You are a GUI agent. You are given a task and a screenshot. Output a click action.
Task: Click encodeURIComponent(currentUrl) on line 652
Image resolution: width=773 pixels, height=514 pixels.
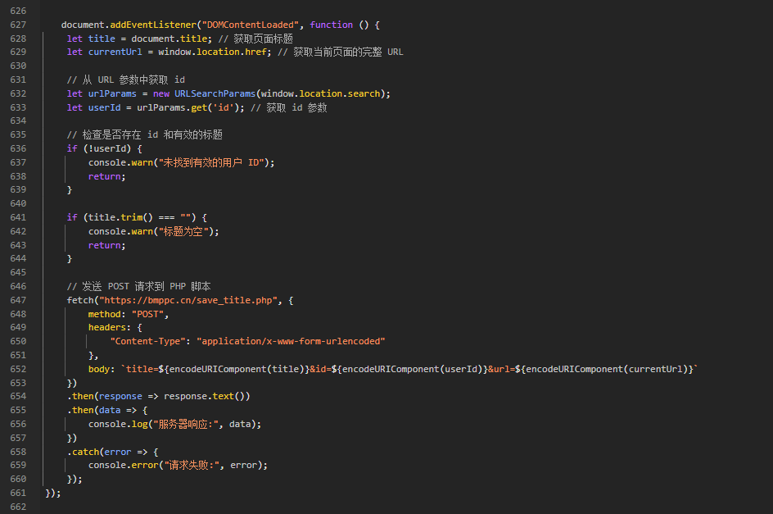click(607, 369)
